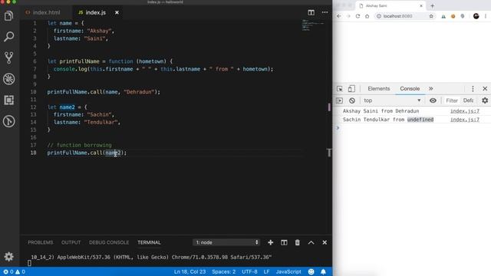Click 'Spaces: 2' indentation setting
This screenshot has width=491, height=276.
[223, 271]
